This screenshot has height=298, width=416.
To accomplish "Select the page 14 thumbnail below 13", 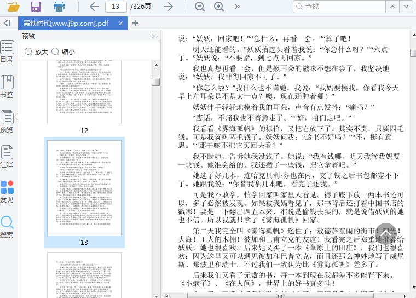I will click(84, 275).
